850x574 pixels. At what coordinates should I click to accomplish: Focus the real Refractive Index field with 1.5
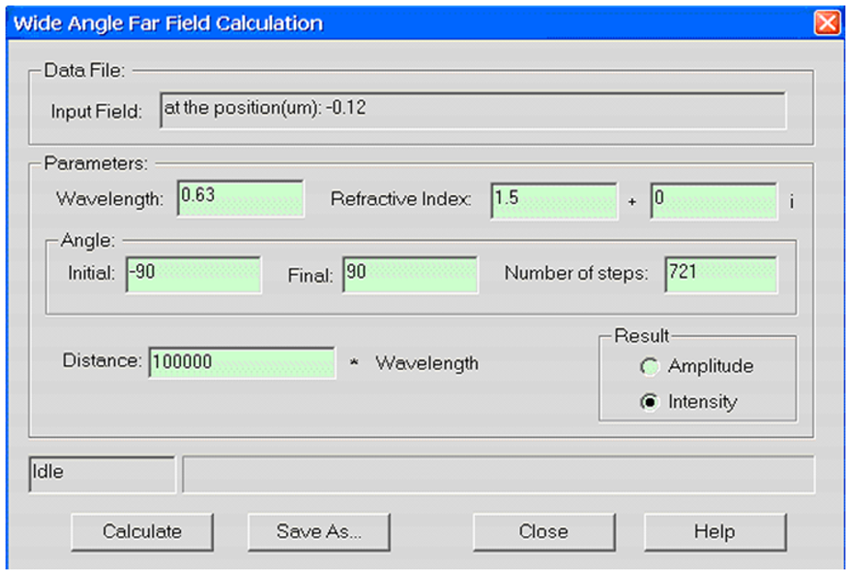(554, 201)
